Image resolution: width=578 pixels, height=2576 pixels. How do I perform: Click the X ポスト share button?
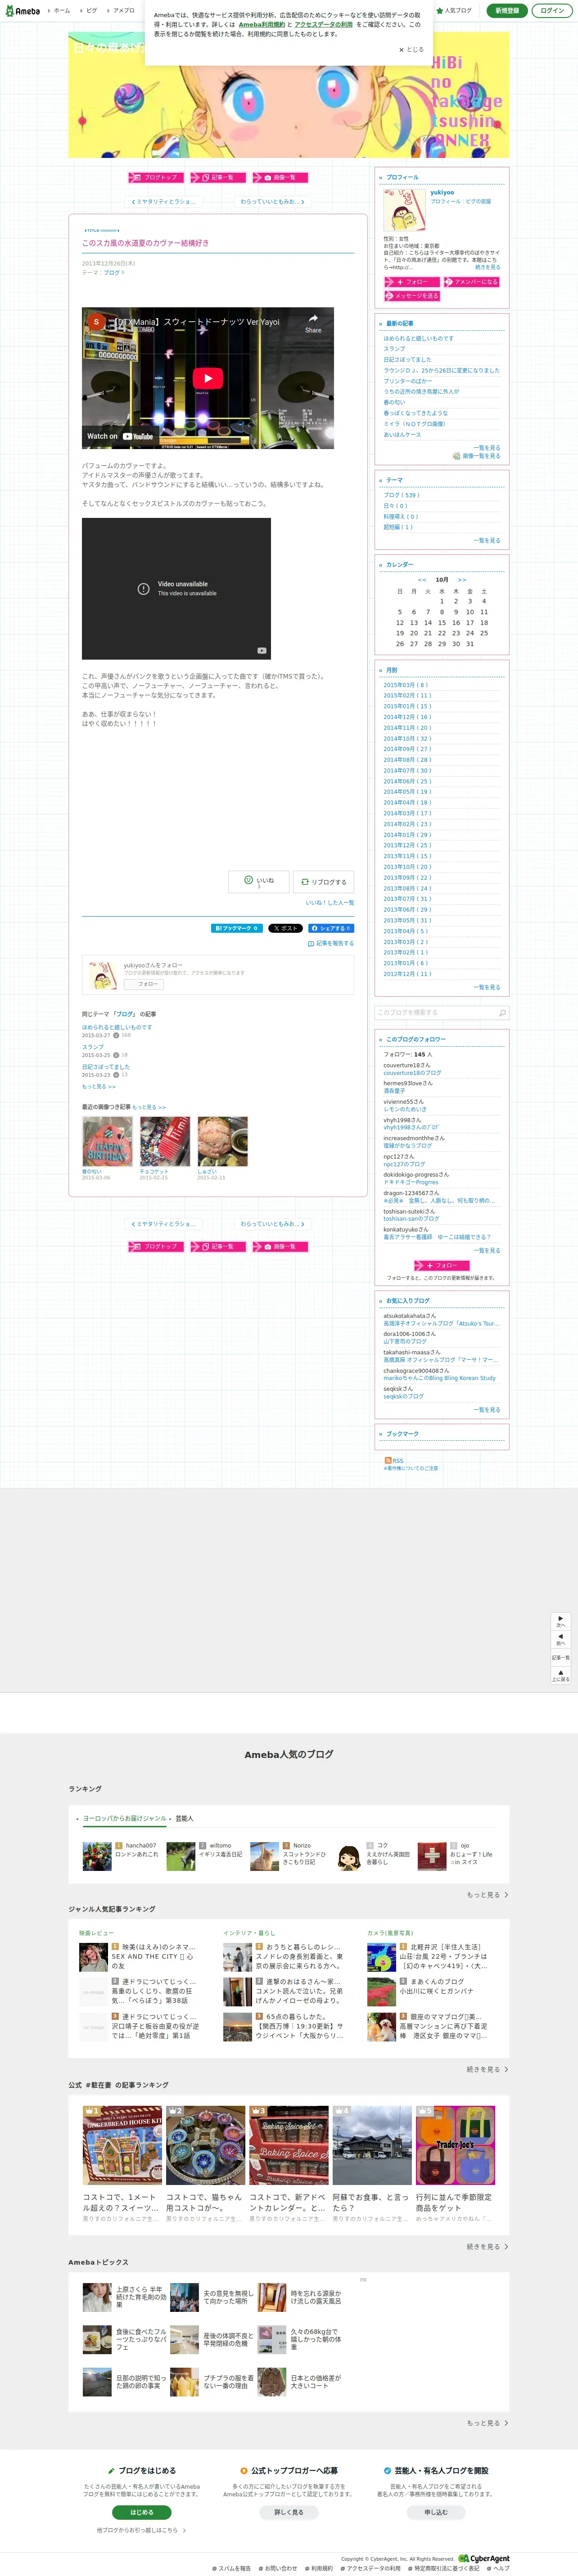285,928
